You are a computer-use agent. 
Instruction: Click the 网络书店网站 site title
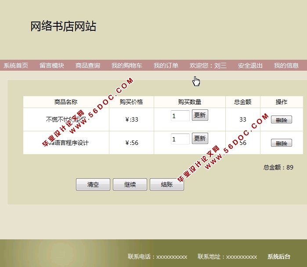(x=63, y=26)
